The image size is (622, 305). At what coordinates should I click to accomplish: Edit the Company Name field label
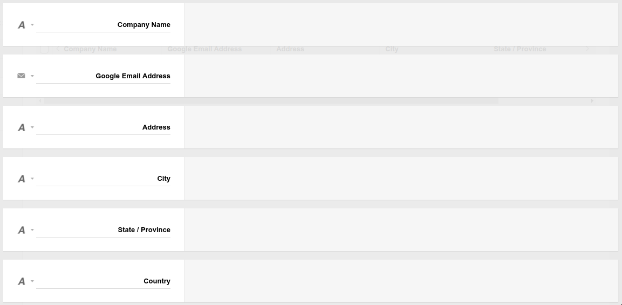point(103,25)
